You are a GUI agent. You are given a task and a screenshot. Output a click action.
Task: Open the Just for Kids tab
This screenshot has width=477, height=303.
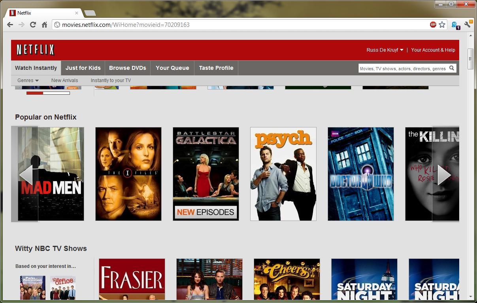click(x=83, y=68)
